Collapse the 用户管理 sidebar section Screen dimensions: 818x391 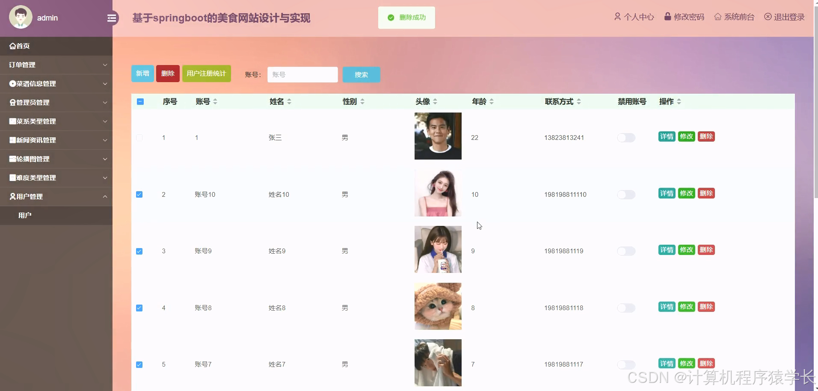pos(105,196)
